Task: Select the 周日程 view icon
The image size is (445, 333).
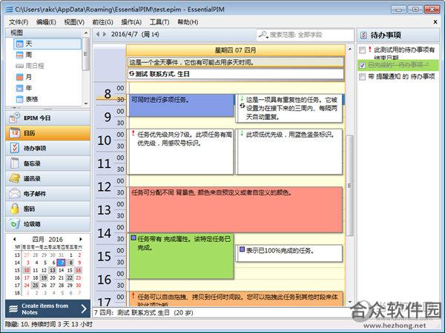Action: pos(19,66)
